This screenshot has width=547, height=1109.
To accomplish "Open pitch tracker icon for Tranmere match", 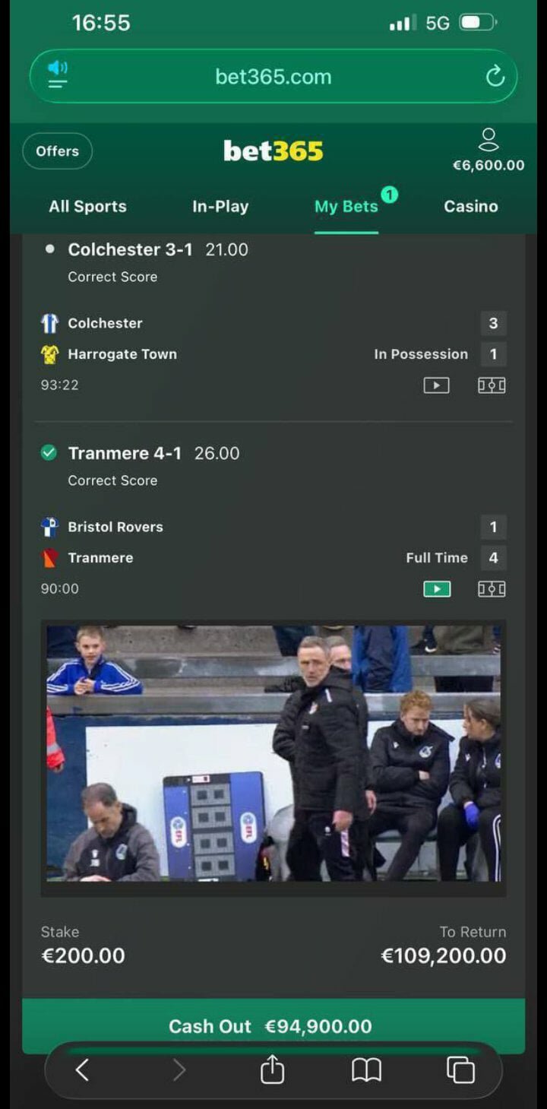I will coord(492,589).
